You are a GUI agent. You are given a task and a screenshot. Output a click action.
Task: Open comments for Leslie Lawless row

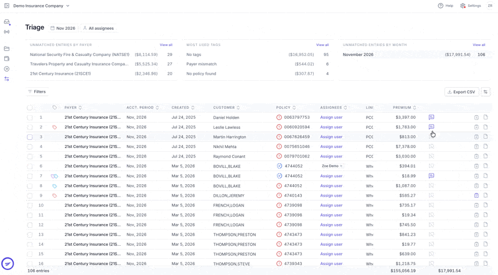tap(431, 127)
